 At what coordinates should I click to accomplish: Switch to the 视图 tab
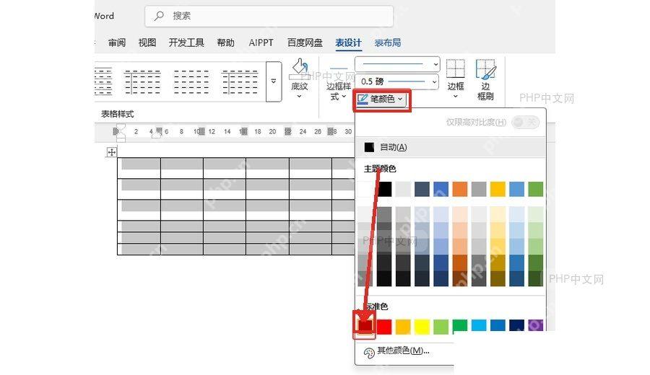click(x=147, y=43)
